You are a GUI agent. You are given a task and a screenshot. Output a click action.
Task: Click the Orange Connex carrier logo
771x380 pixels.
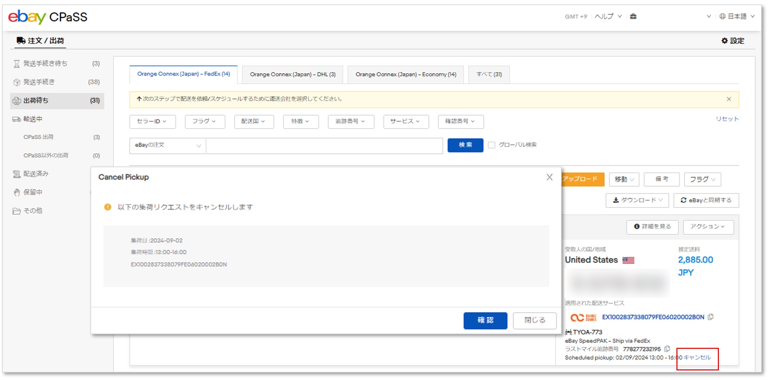coord(583,317)
